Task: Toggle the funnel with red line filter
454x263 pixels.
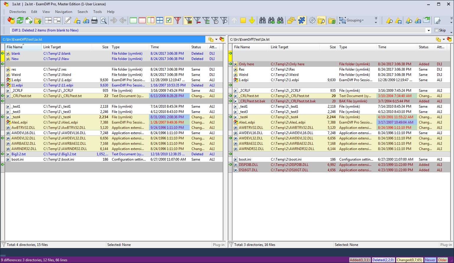Action: [197, 20]
